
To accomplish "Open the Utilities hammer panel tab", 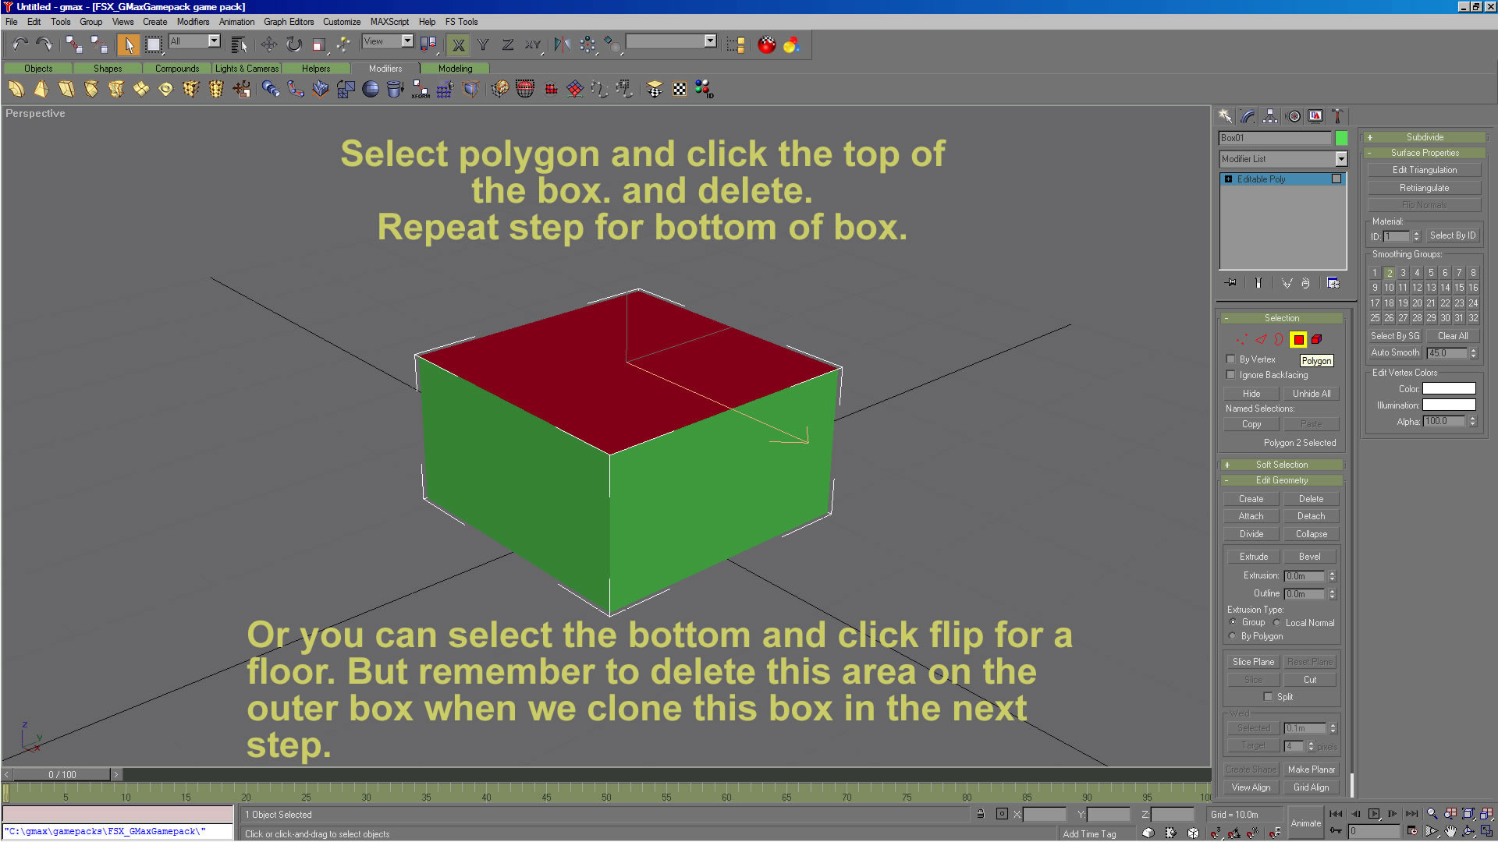I will (1337, 116).
